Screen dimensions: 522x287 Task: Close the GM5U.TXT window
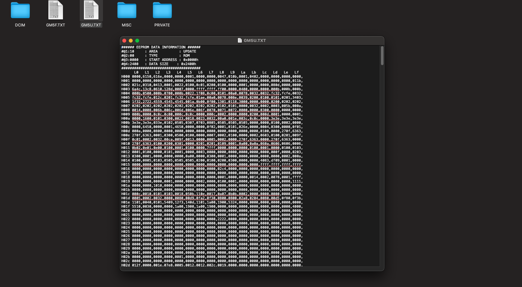[124, 41]
